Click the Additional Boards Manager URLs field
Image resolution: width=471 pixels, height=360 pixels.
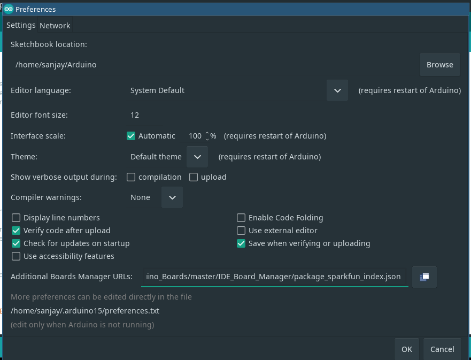[x=275, y=277]
